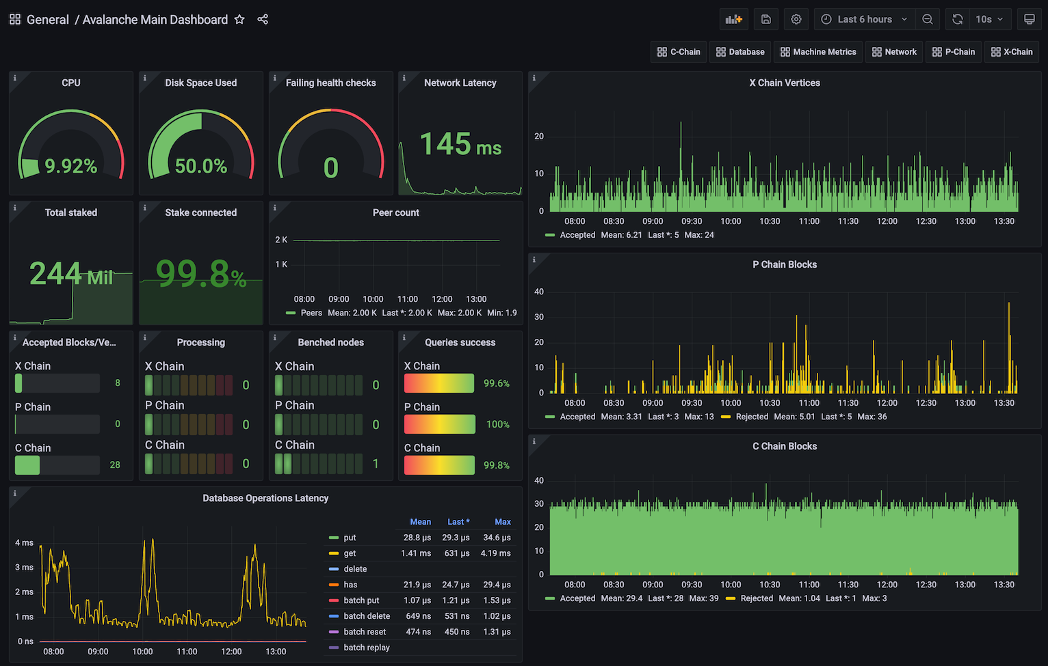The image size is (1048, 666).
Task: Navigate to the X-Chain dashboard
Action: 1012,51
